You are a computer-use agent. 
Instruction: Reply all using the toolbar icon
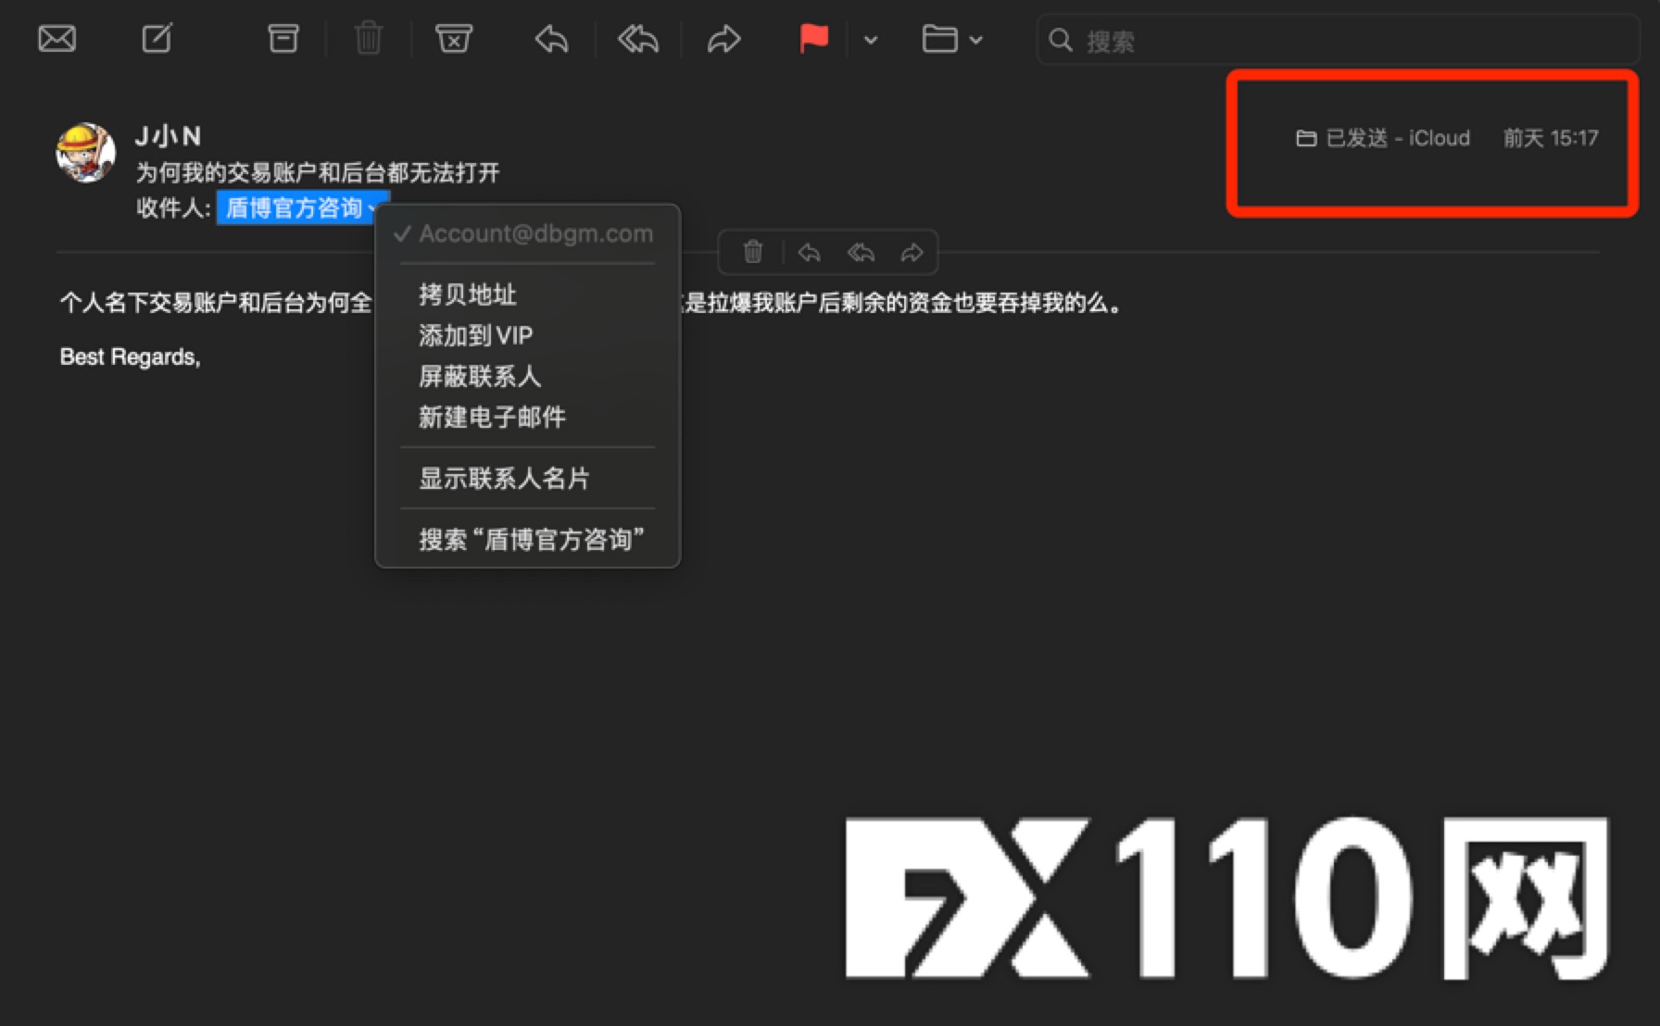[x=638, y=39]
